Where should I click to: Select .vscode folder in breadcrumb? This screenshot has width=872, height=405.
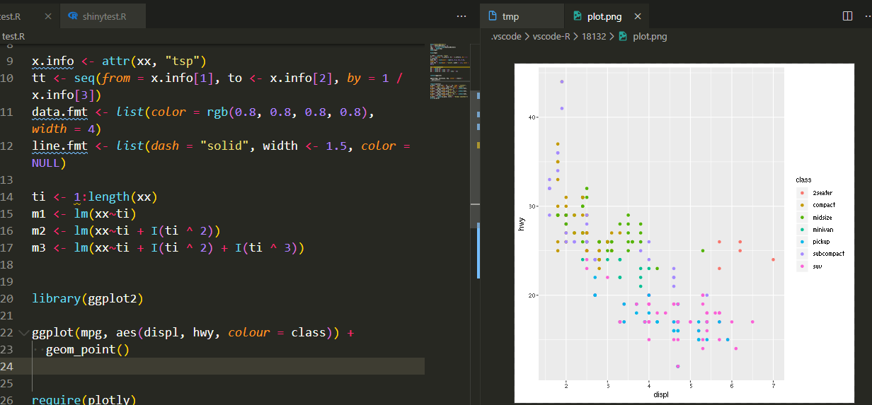tap(505, 36)
